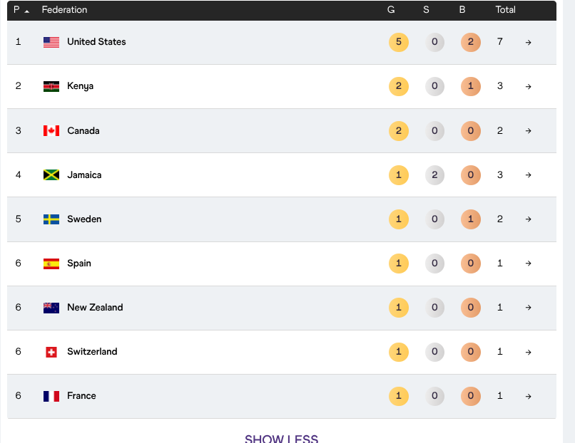This screenshot has width=575, height=443.
Task: Click the Sweden flag icon
Action: 51,219
